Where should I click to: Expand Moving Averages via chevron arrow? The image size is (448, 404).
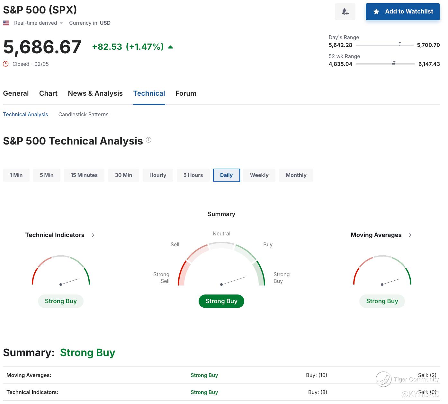[410, 235]
